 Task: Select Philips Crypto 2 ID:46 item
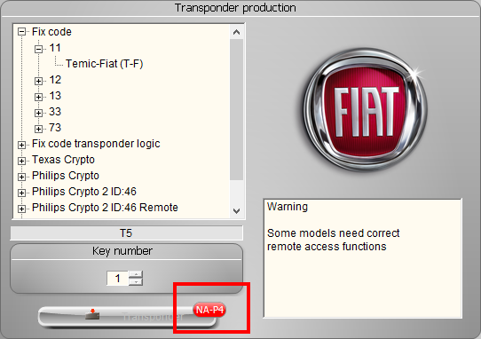[84, 192]
